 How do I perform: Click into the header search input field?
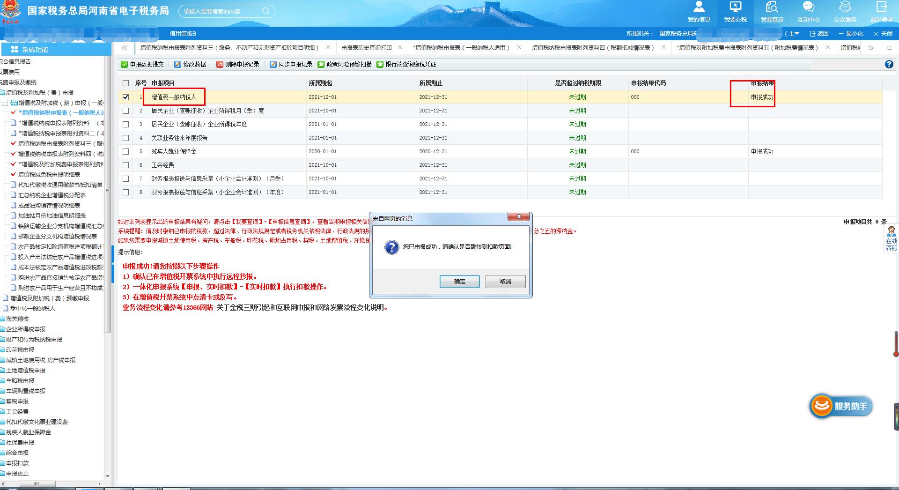point(221,11)
